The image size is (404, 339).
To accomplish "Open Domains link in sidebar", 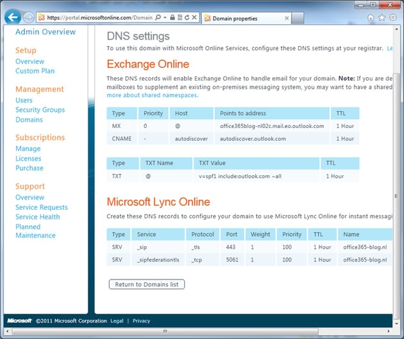I will (x=29, y=120).
